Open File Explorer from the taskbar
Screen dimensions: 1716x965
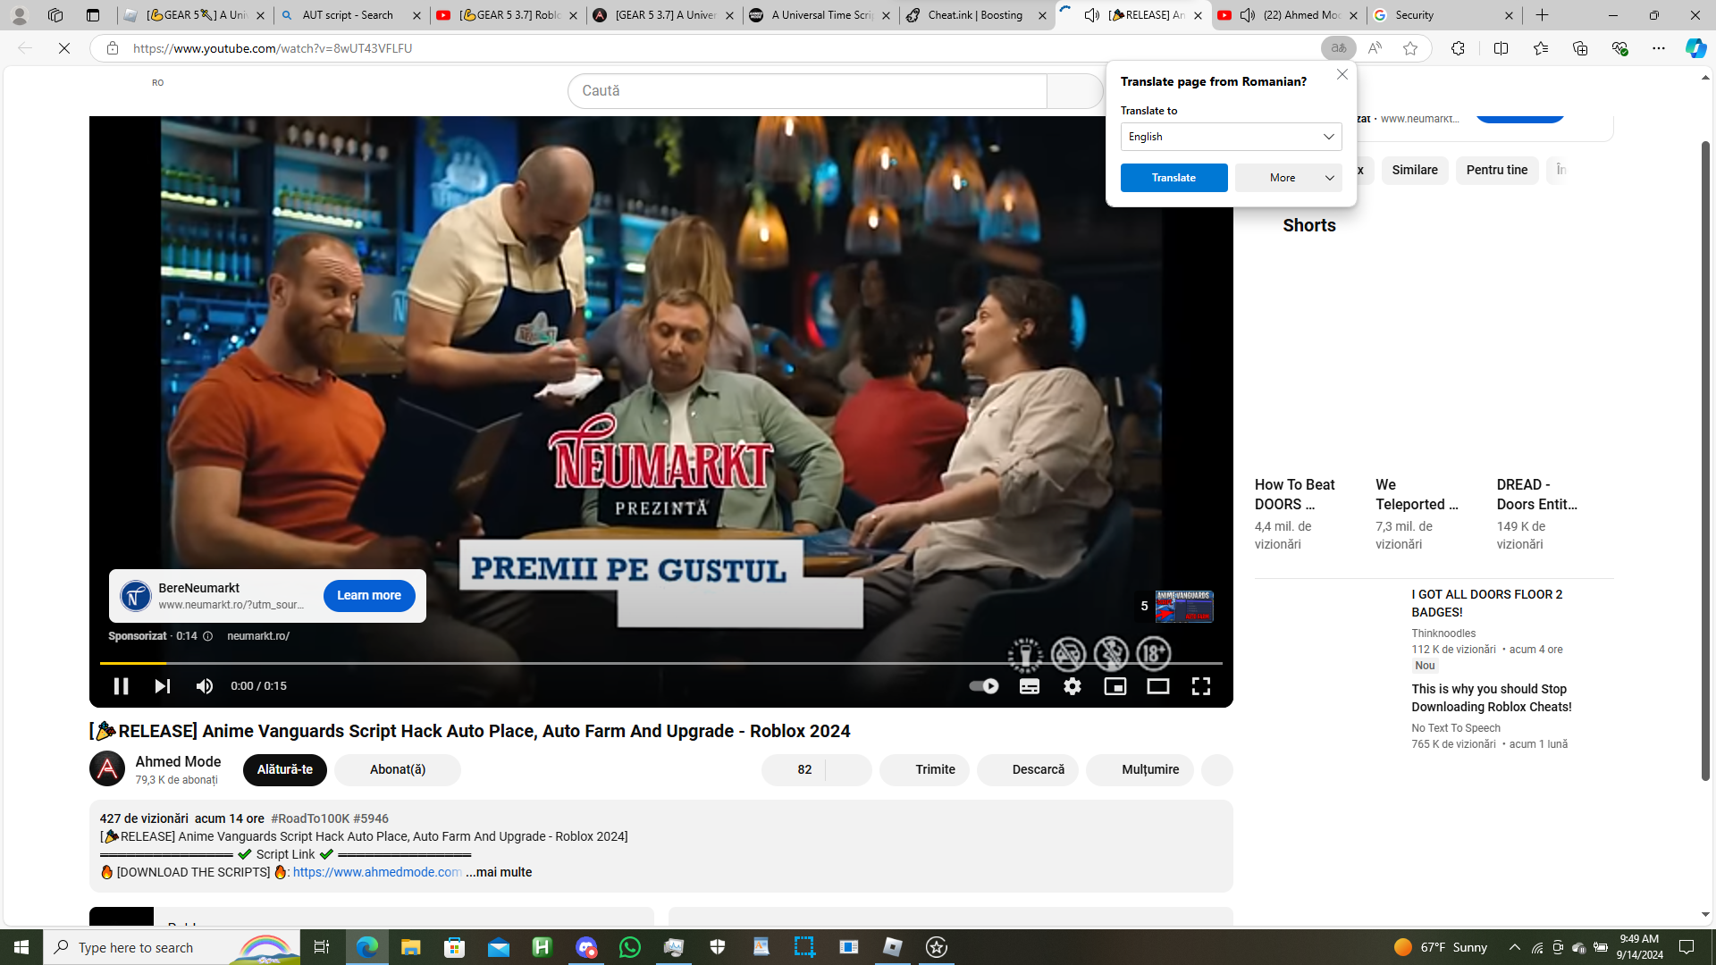coord(410,947)
